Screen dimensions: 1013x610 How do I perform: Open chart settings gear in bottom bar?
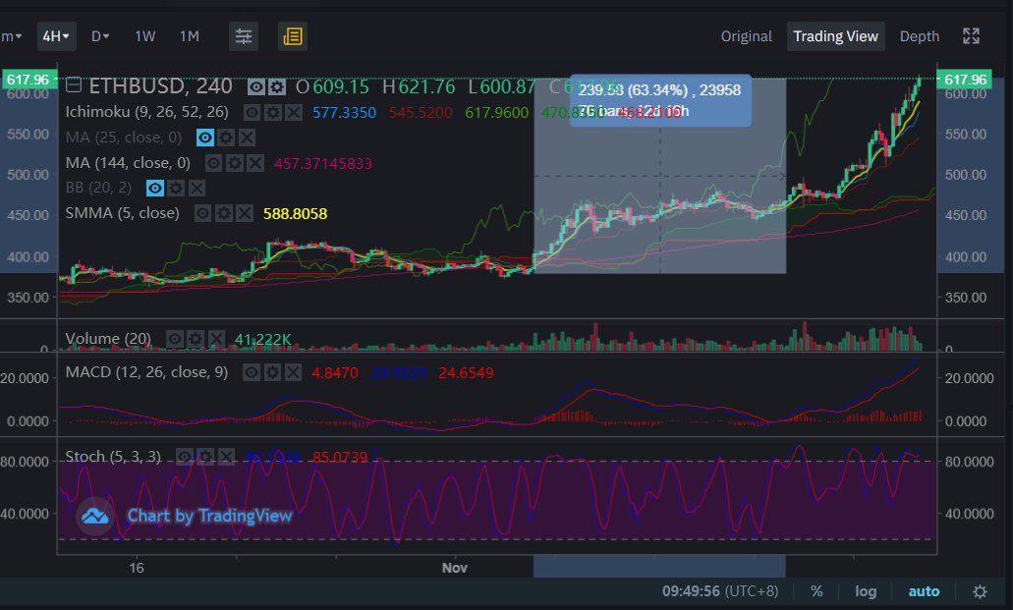pos(980,591)
